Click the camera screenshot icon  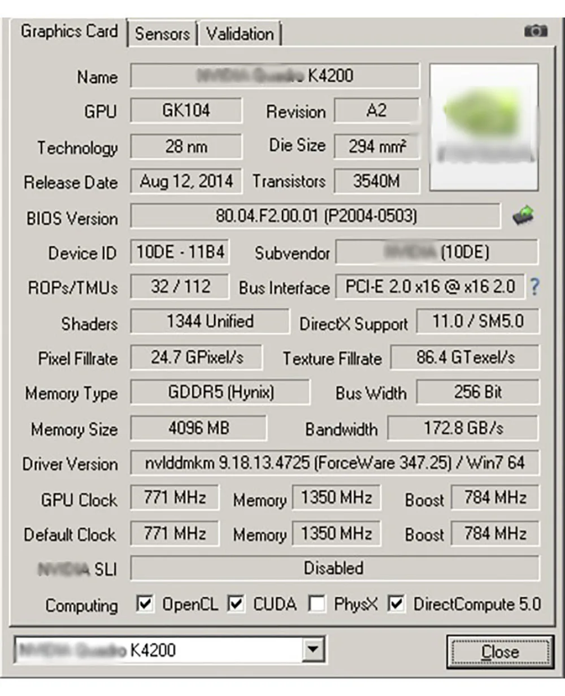536,31
